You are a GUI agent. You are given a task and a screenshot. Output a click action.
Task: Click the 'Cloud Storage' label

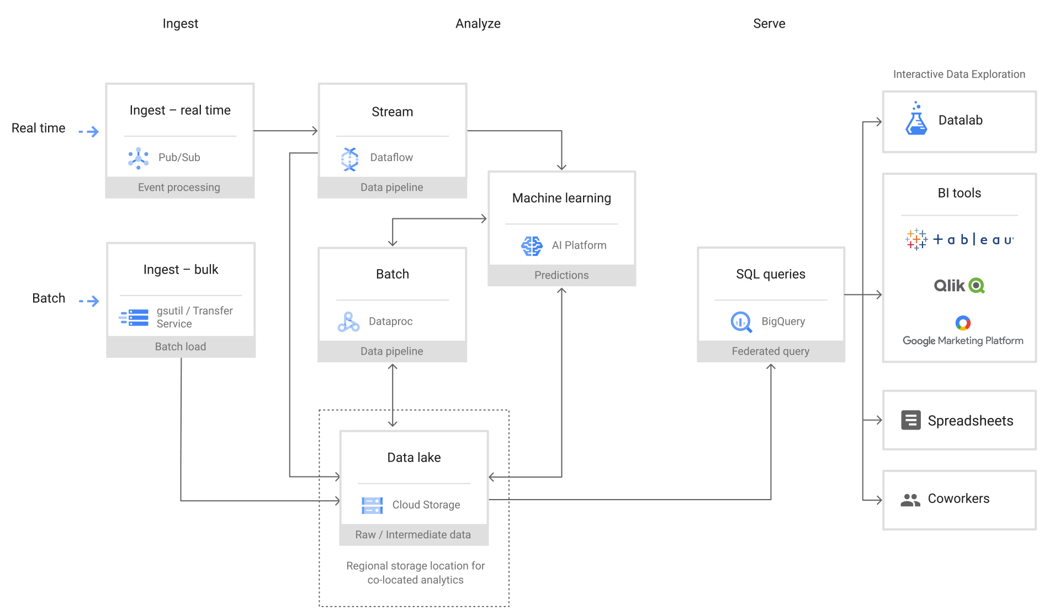pyautogui.click(x=426, y=505)
